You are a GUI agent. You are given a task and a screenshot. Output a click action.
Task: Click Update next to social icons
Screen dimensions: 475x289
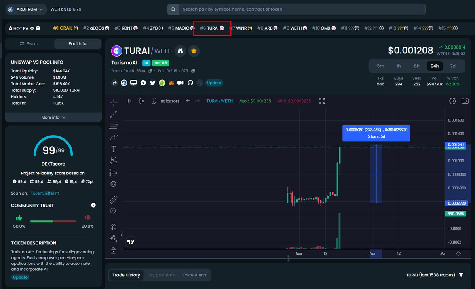click(214, 83)
